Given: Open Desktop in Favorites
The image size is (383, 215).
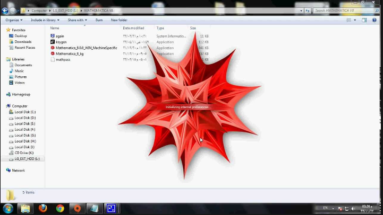Looking at the screenshot, I should 21,36.
